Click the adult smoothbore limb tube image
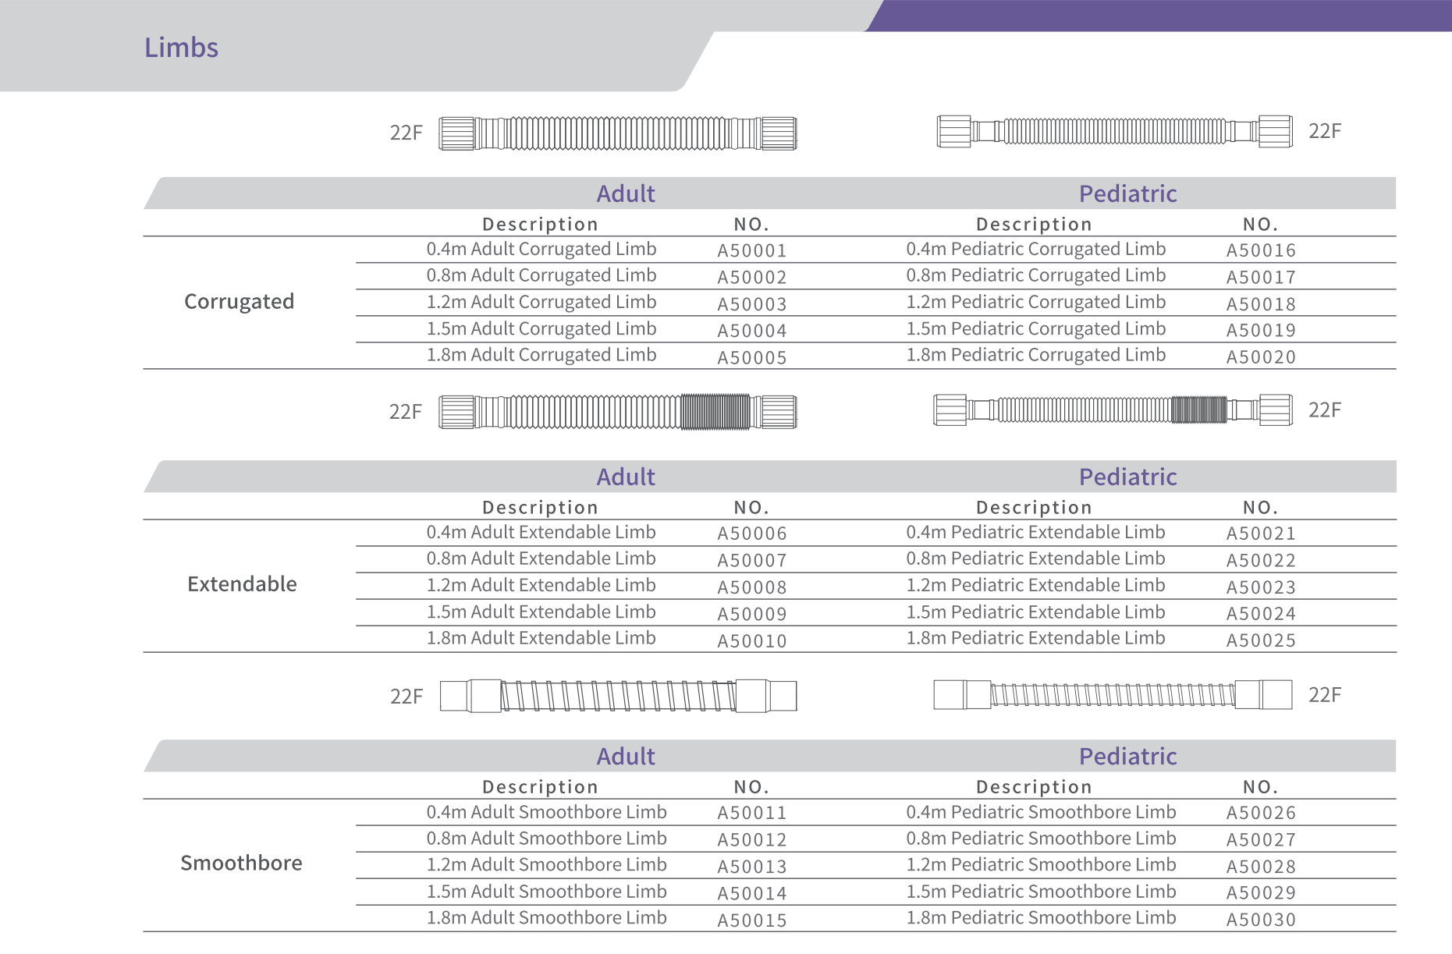This screenshot has width=1452, height=954. point(618,696)
